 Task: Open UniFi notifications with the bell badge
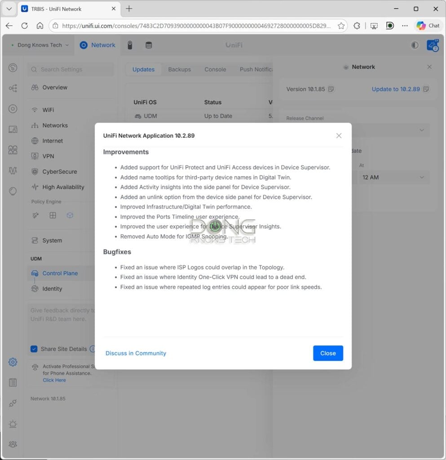pyautogui.click(x=432, y=45)
